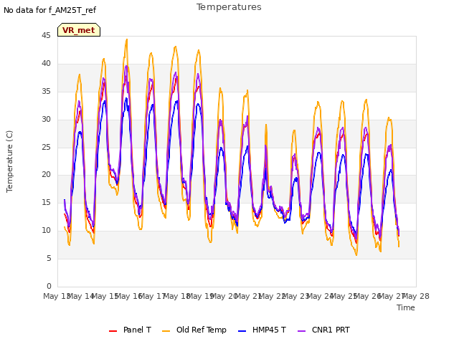459x344 pixels.
Task: Click the Temperature (C) axis label
Action: 9,161
